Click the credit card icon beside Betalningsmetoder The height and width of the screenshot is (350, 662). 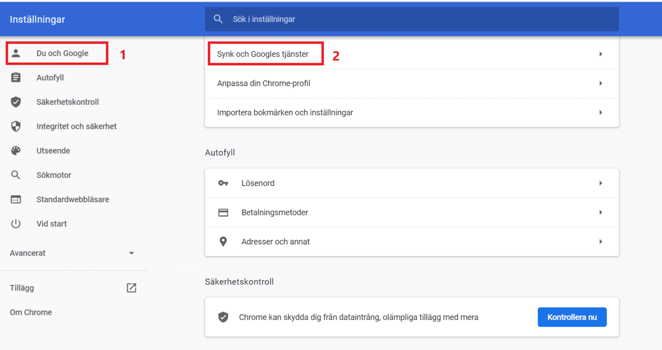coord(223,212)
